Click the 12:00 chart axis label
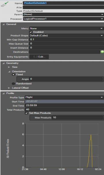Viewport: 104px width, 175px height. [x=61, y=169]
